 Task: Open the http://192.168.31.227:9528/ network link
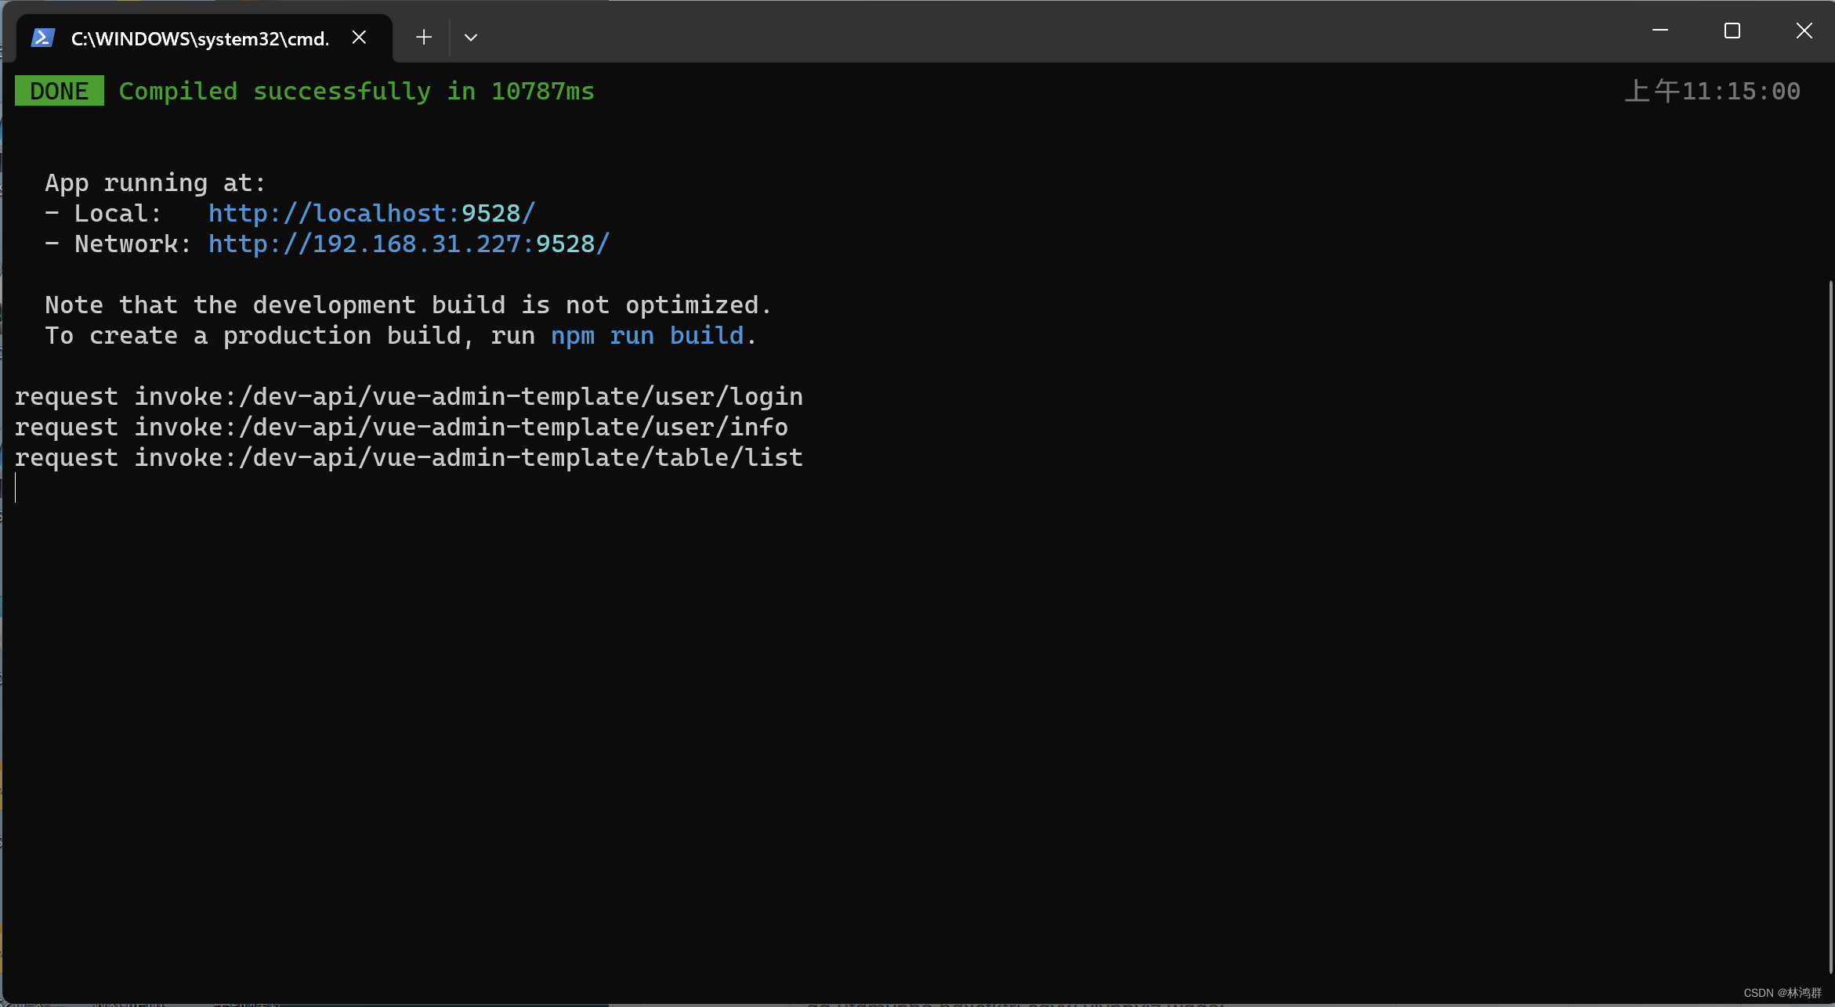coord(408,244)
